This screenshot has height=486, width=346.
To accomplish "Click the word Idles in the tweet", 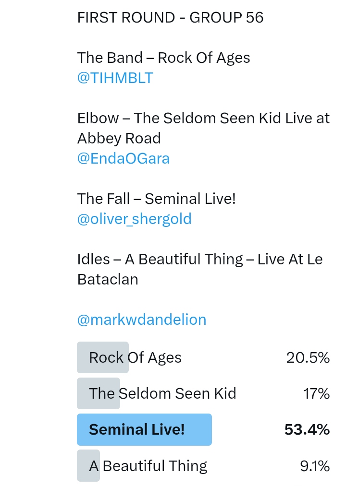I will 93,259.
